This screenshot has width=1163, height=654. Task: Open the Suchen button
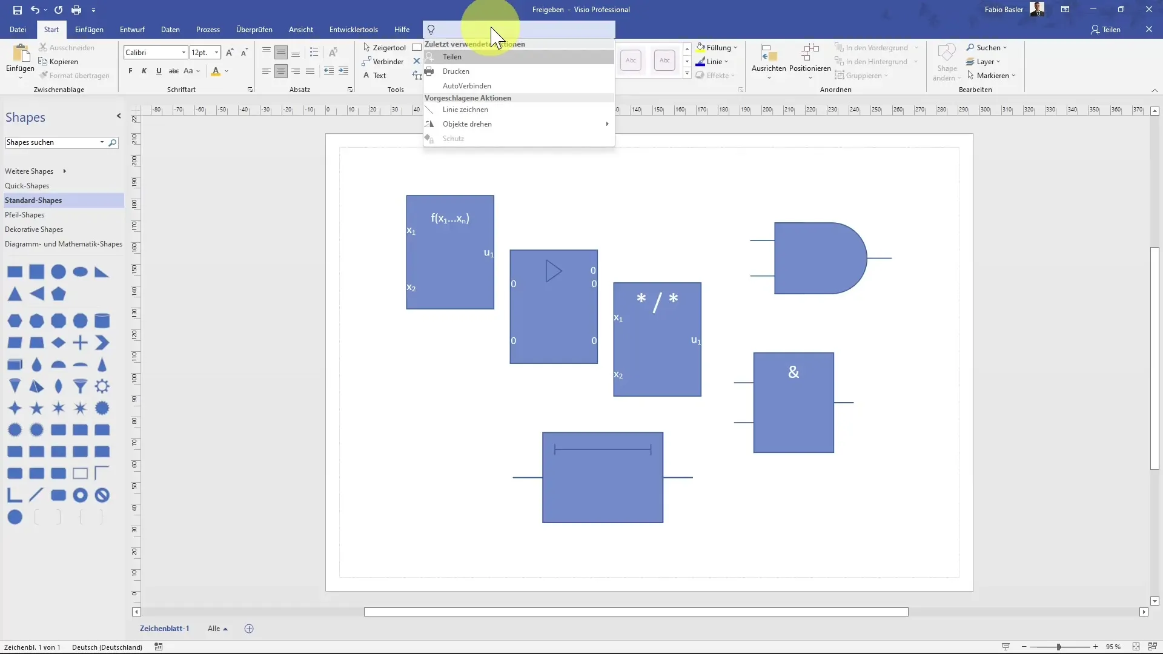986,47
